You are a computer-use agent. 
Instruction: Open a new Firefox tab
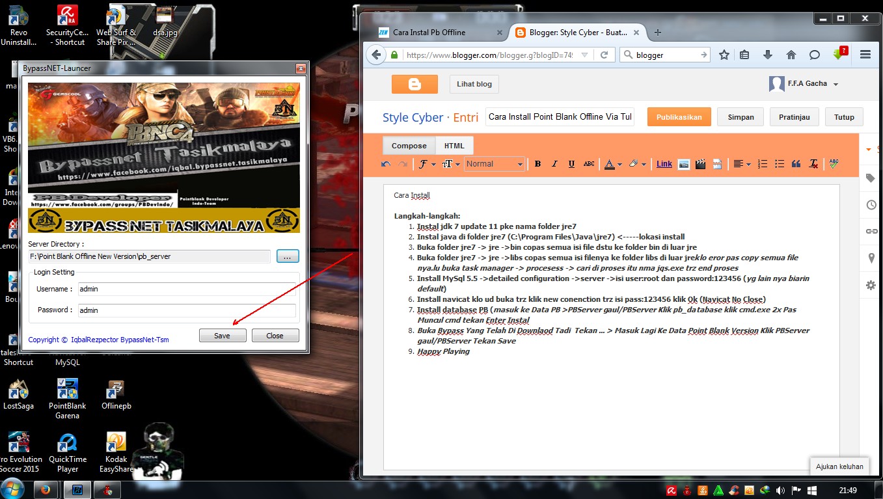[658, 33]
